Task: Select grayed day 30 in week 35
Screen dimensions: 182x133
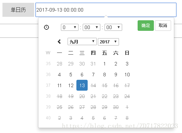Action: 82,64
